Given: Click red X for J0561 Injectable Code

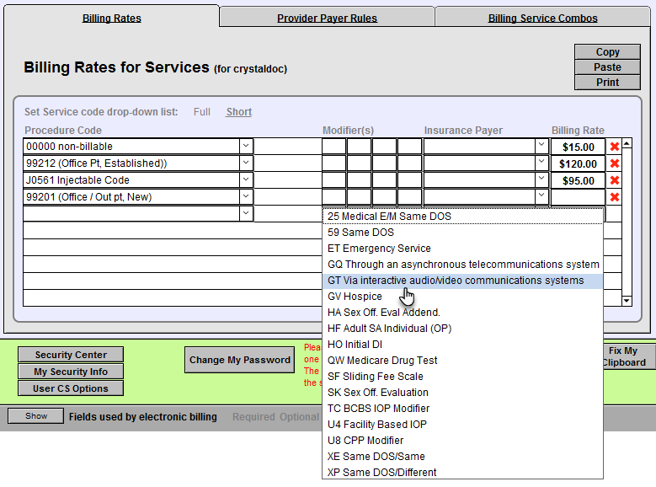Looking at the screenshot, I should pos(615,180).
